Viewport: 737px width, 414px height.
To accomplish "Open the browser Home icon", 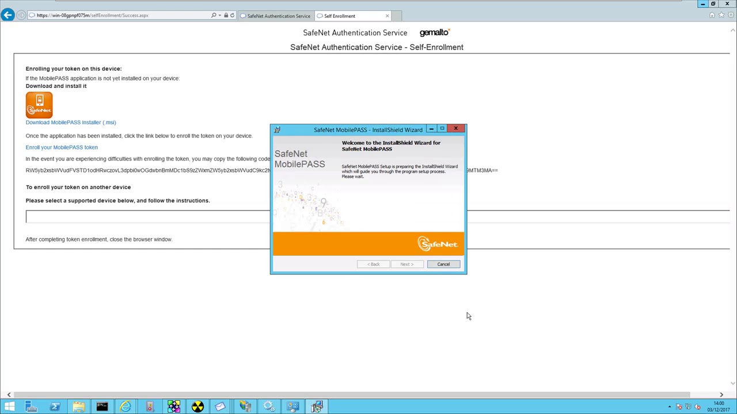I will [712, 16].
